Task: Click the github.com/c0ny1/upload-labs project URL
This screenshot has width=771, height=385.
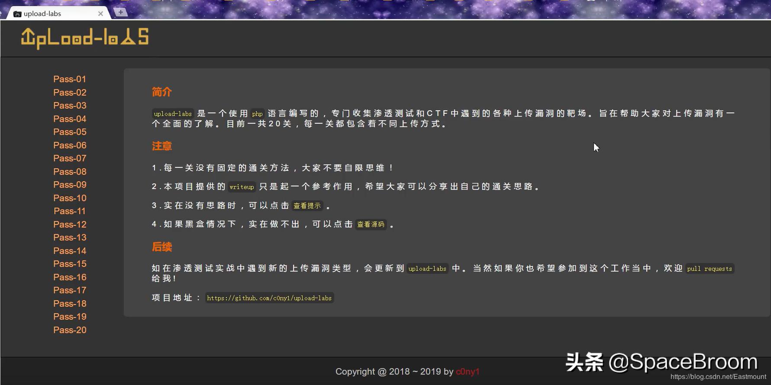Action: (269, 298)
